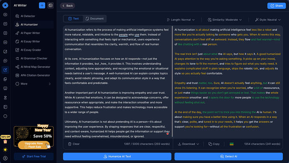Click the Detect AI button
The width and height of the screenshot is (289, 163).
click(x=229, y=156)
